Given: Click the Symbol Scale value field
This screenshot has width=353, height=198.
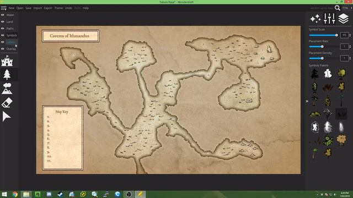Looking at the screenshot, I should [x=344, y=35].
